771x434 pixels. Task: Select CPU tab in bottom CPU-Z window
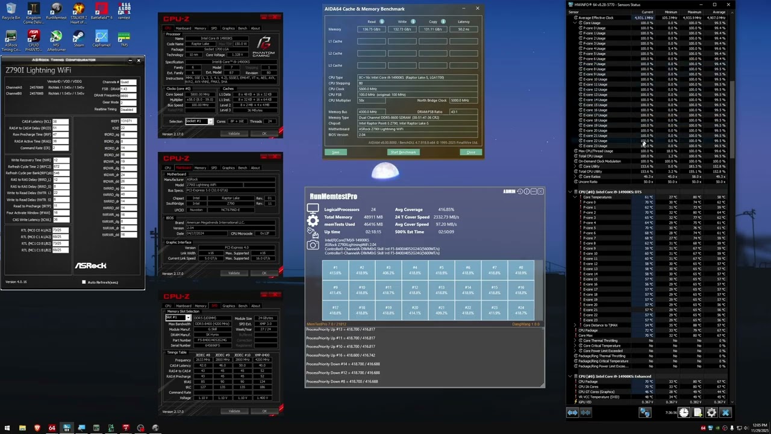click(168, 306)
